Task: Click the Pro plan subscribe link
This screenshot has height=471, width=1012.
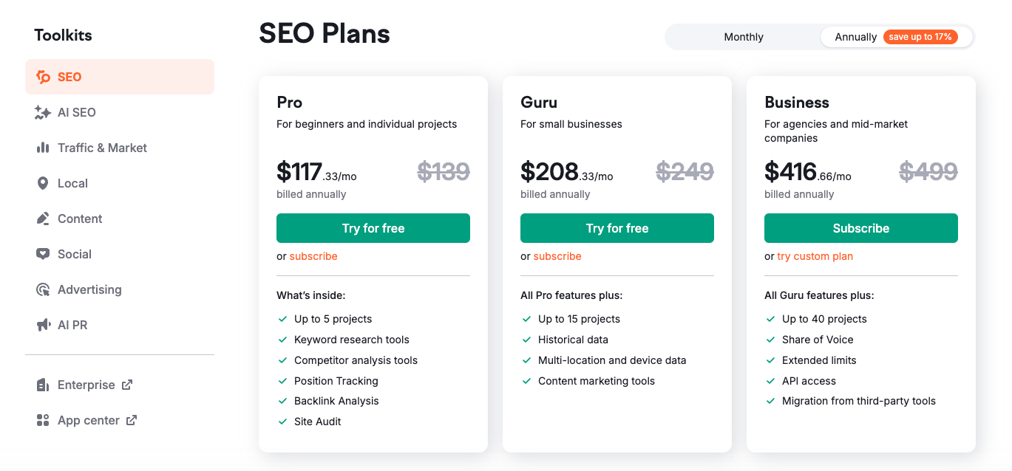Action: [313, 256]
